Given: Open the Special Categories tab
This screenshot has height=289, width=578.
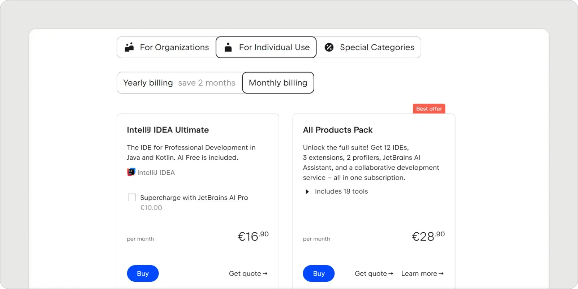Looking at the screenshot, I should click(369, 47).
